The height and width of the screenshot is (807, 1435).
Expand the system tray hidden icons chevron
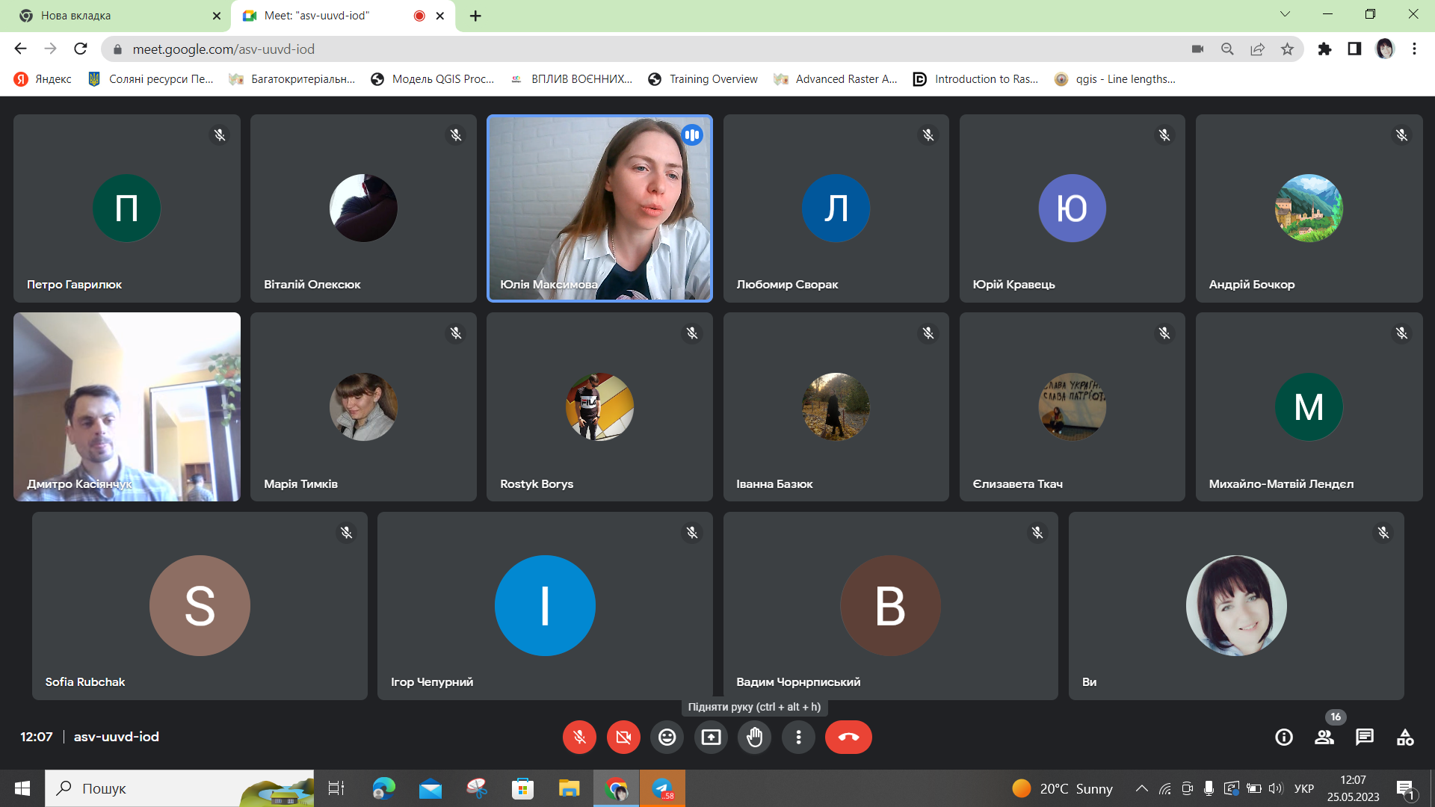pyautogui.click(x=1141, y=788)
